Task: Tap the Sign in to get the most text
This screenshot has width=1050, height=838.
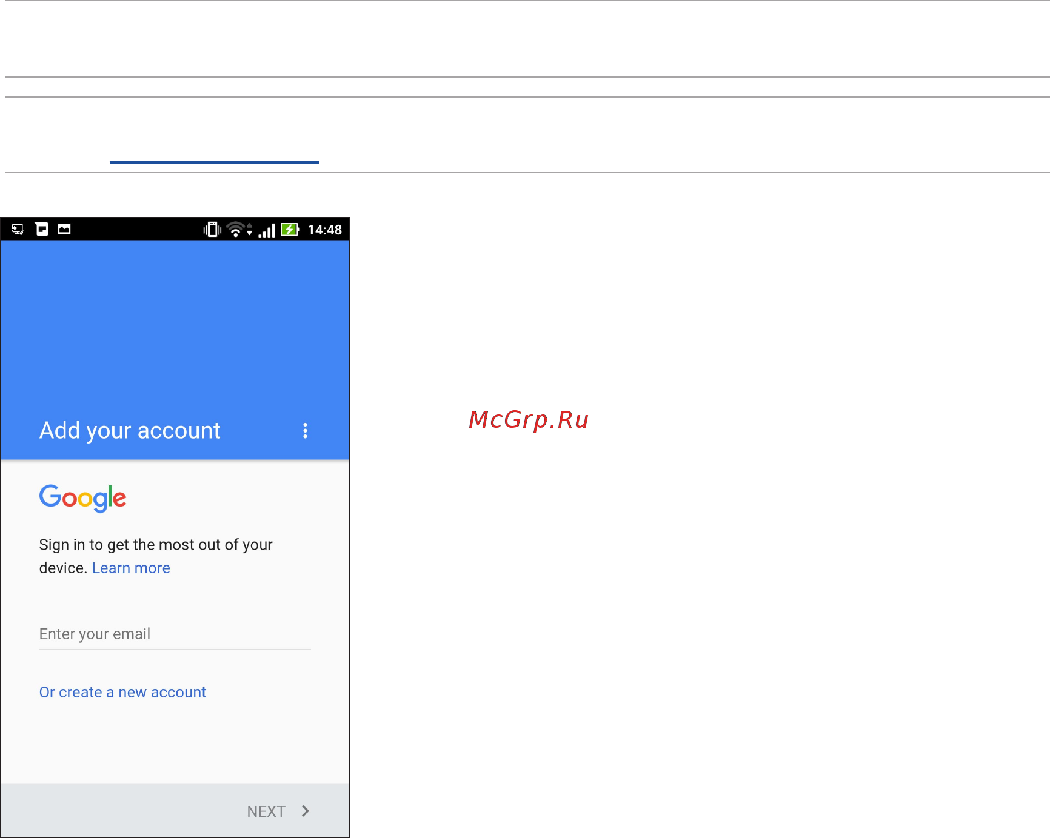Action: (156, 556)
